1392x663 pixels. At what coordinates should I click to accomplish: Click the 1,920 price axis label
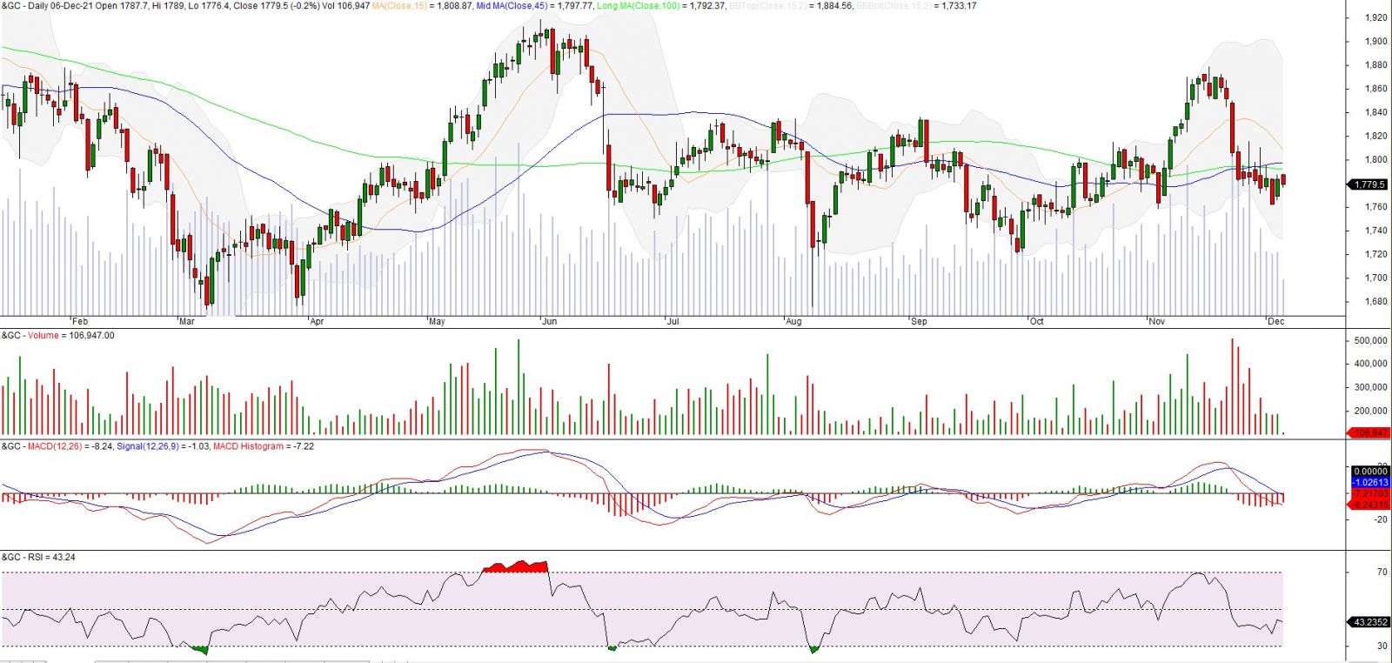click(x=1375, y=17)
